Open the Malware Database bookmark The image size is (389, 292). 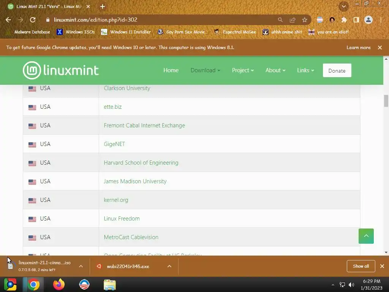(x=28, y=32)
